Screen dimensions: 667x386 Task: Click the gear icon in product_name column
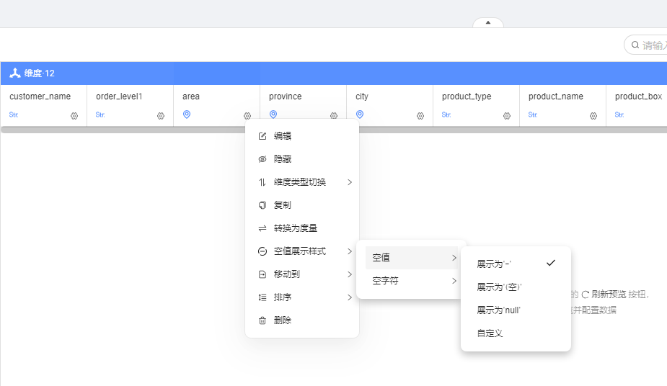pyautogui.click(x=593, y=115)
